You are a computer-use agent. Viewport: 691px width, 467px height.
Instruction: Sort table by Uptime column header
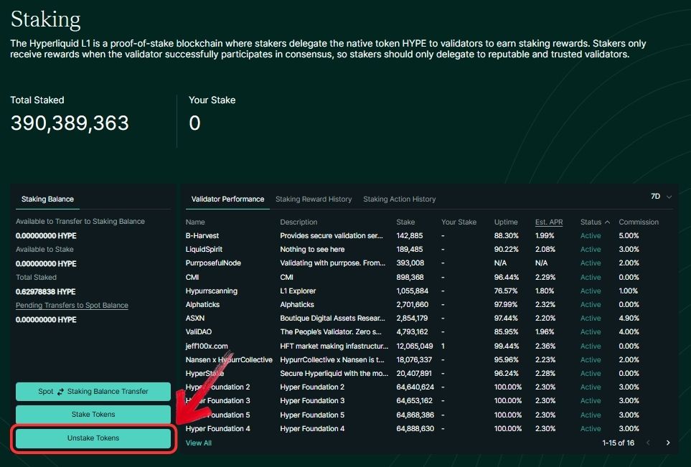[x=506, y=222]
